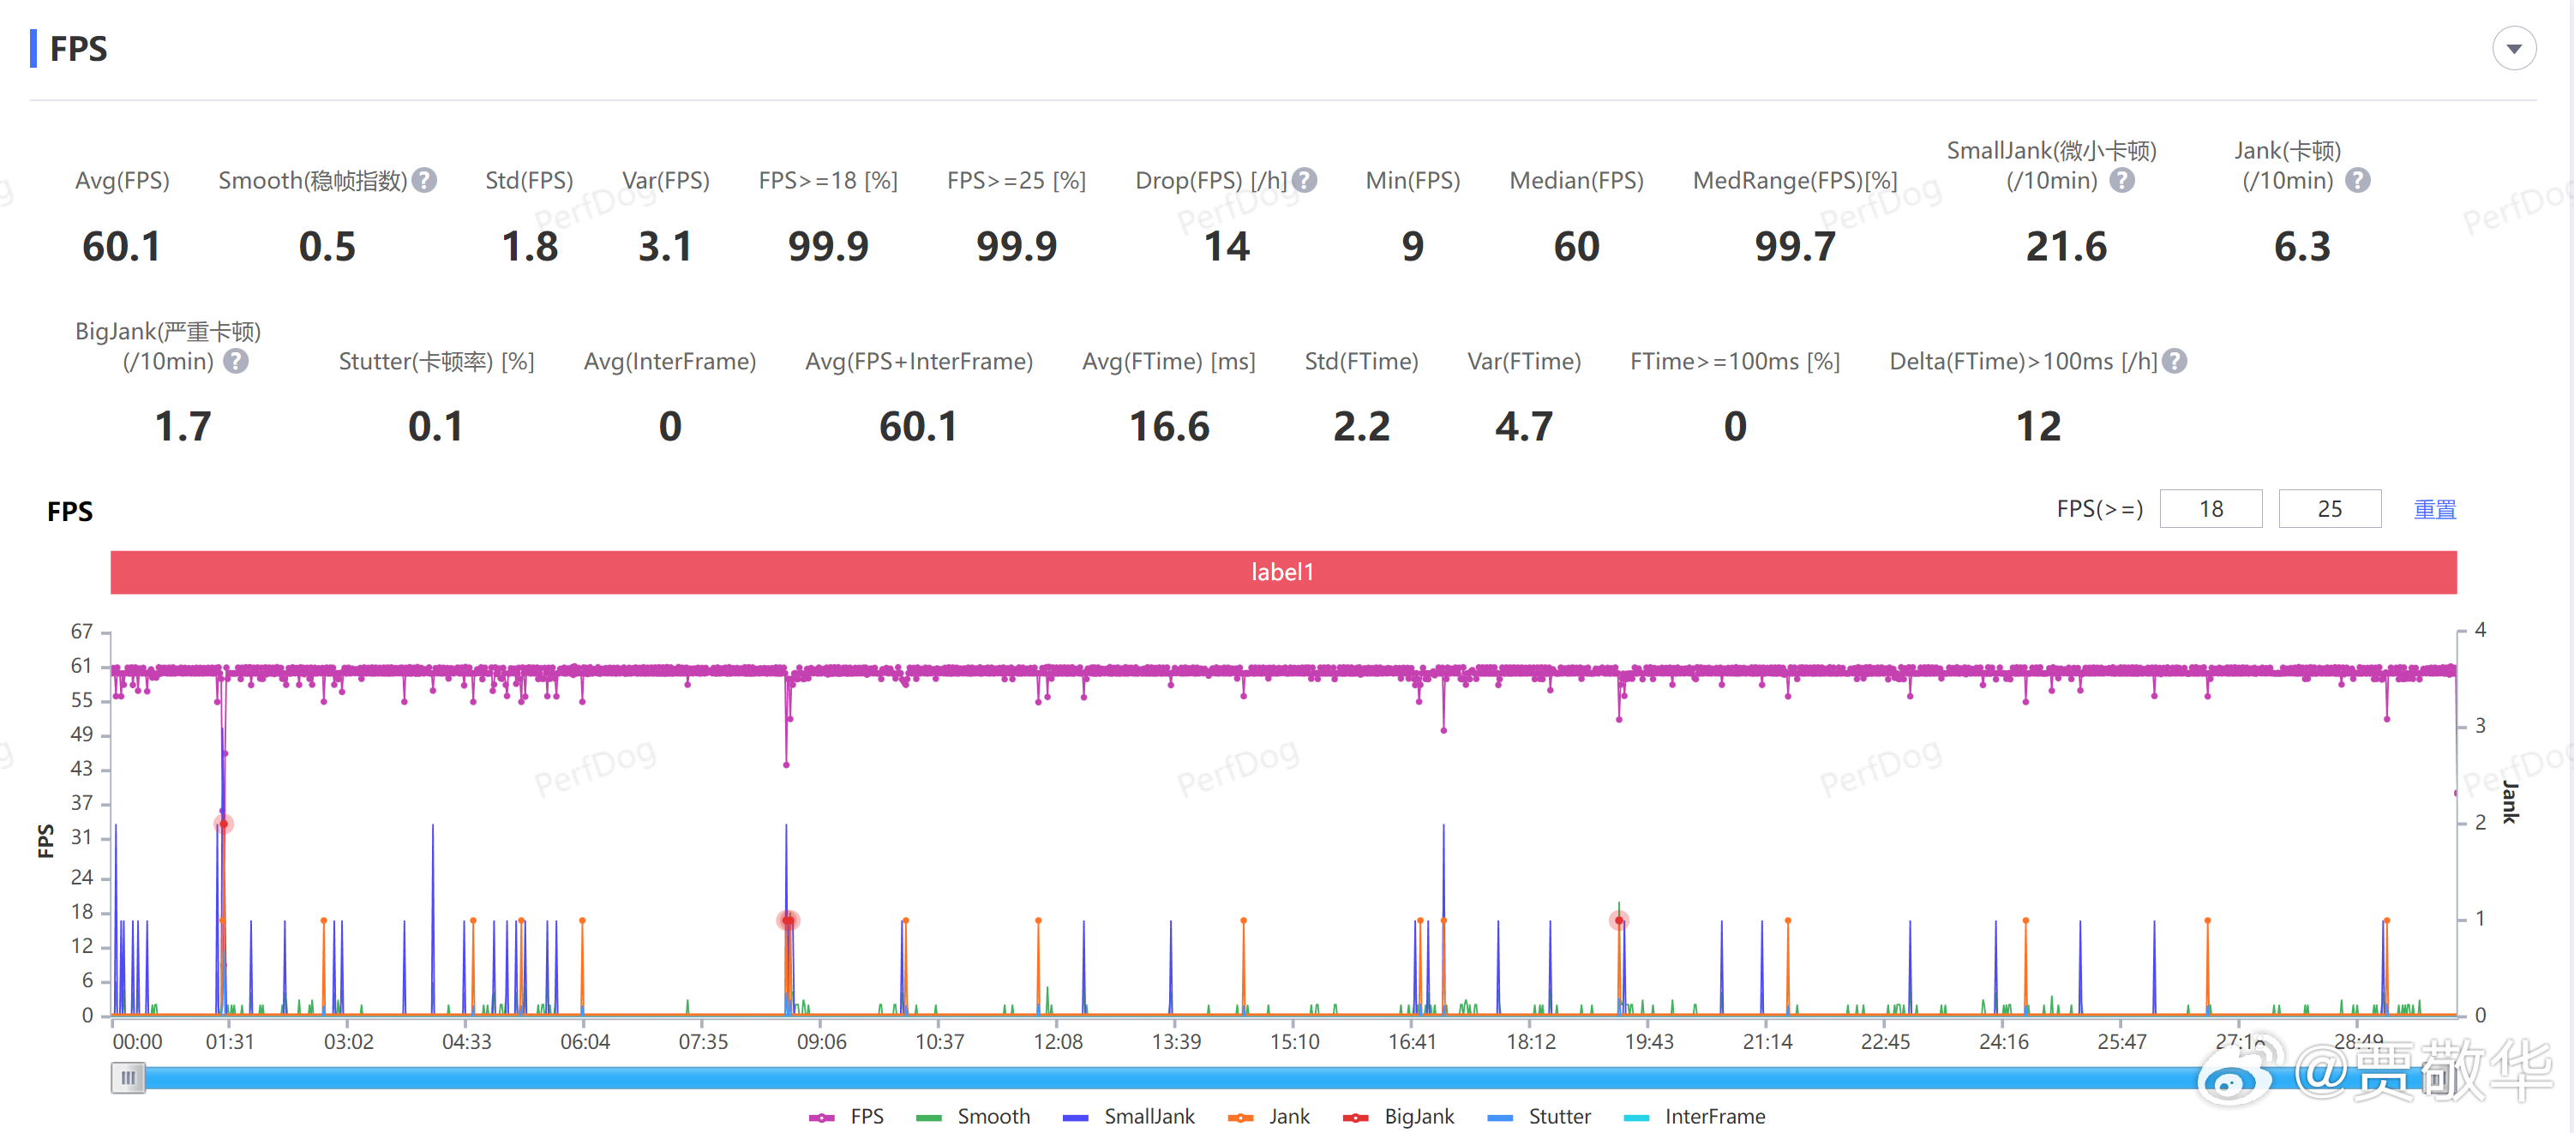The image size is (2574, 1133).
Task: Click the Var(FPS) value 3.1
Action: [x=664, y=246]
